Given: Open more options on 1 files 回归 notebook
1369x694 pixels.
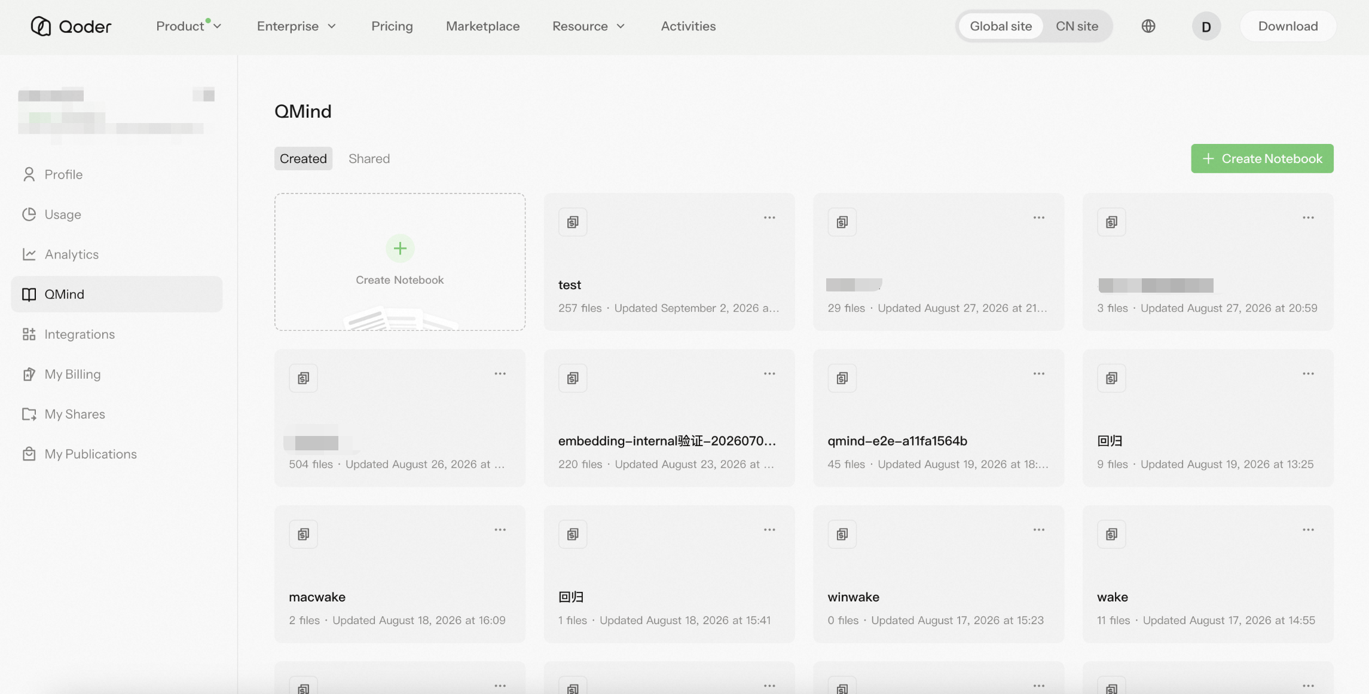Looking at the screenshot, I should [x=769, y=530].
